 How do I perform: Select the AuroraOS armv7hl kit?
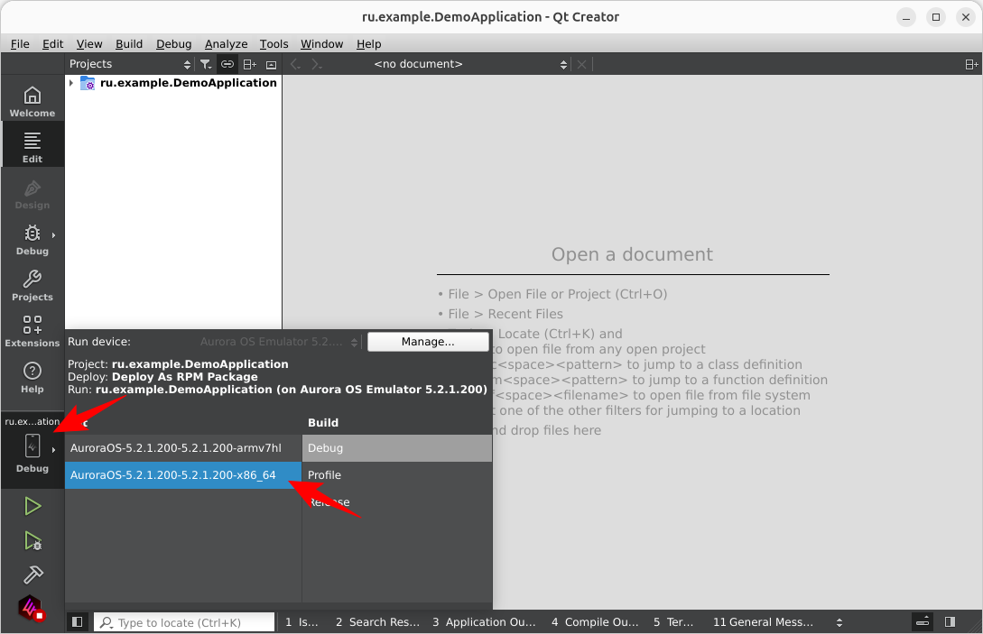point(183,448)
